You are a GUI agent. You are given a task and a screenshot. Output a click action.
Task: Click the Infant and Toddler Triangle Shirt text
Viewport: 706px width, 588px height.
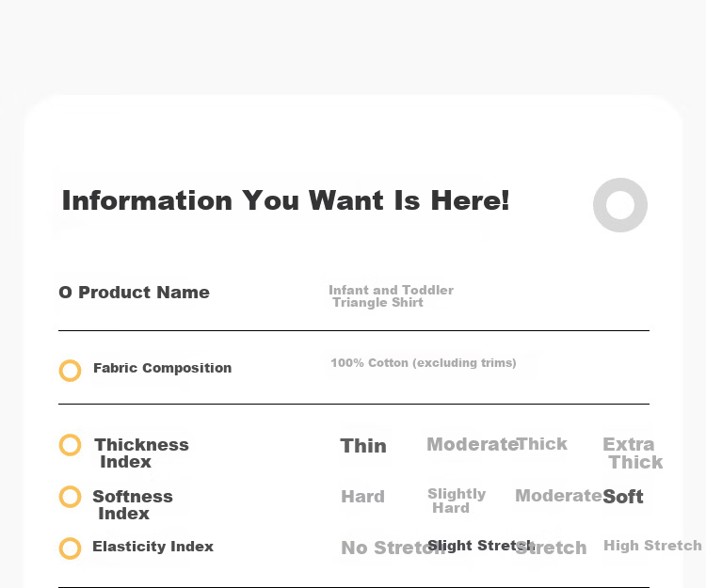point(391,296)
